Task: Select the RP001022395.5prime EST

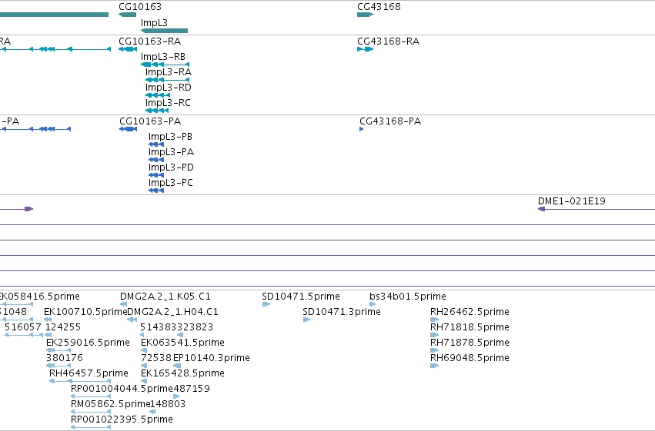Action: pos(91,428)
